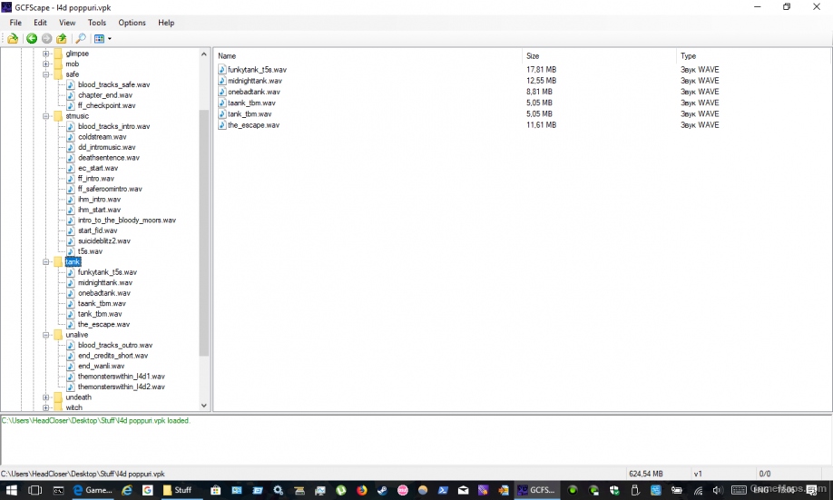
Task: Click audio icon of themonsterswithin_l4d1.wav
Action: [71, 377]
